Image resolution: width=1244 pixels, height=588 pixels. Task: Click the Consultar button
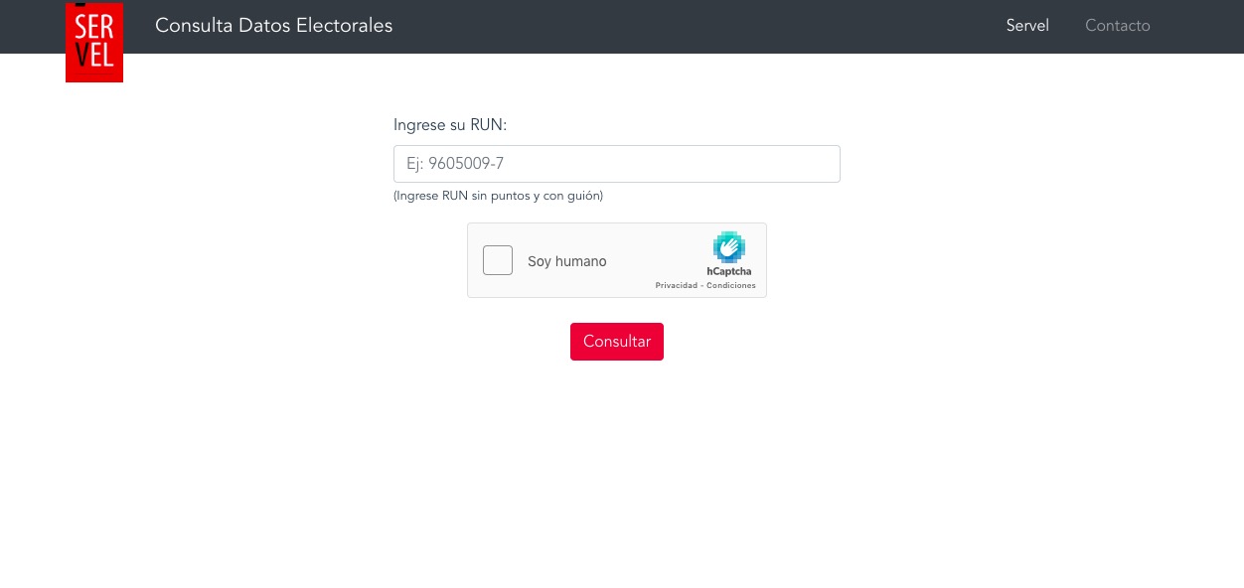(x=617, y=342)
